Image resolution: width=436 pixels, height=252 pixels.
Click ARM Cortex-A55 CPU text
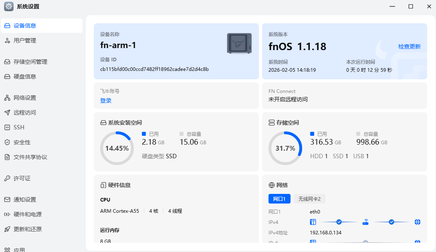119,211
